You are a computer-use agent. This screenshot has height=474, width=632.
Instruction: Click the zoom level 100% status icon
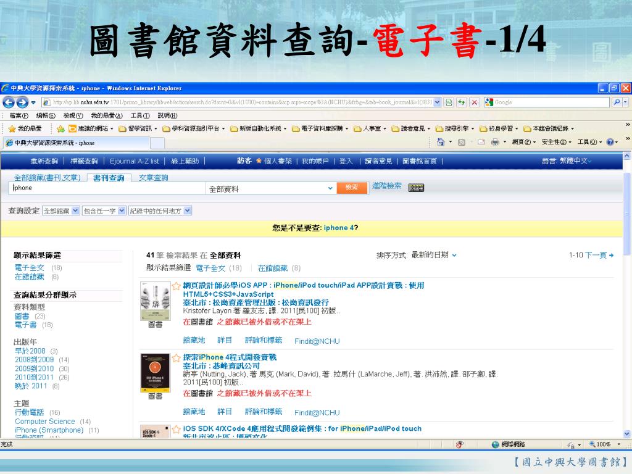pos(601,444)
